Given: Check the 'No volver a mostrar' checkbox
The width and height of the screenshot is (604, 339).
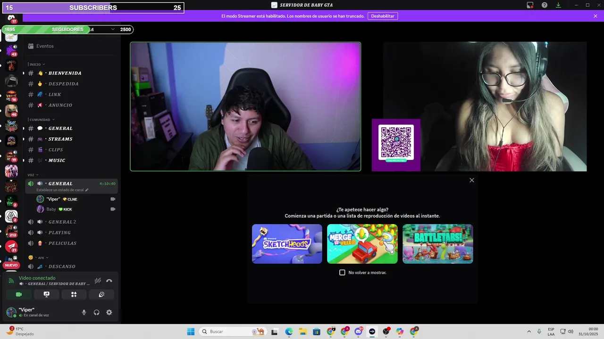Looking at the screenshot, I should [342, 273].
